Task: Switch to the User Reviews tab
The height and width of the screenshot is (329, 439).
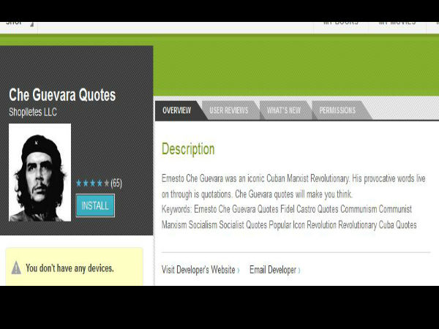Action: click(229, 110)
